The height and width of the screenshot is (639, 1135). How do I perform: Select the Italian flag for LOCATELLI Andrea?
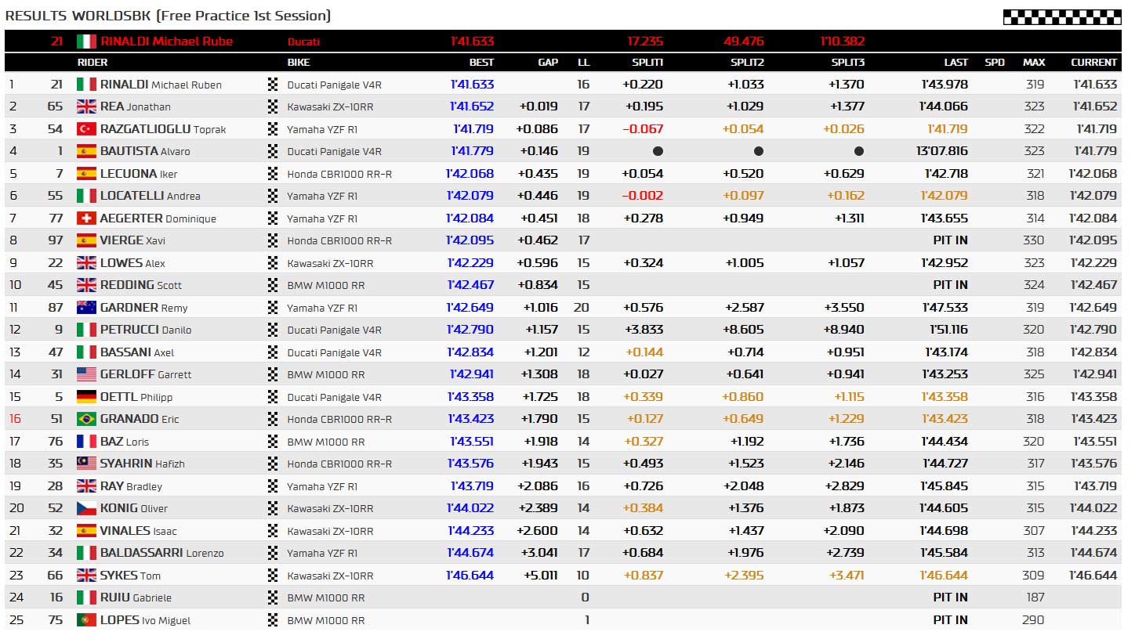86,196
